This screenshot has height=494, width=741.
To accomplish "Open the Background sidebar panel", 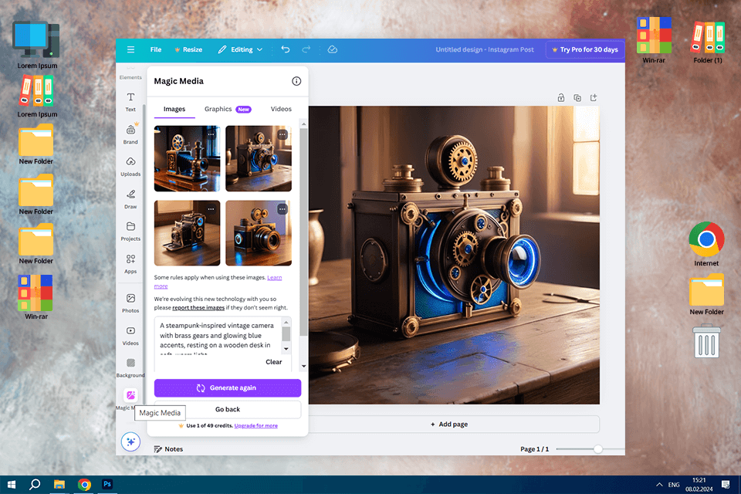I will pos(130,367).
